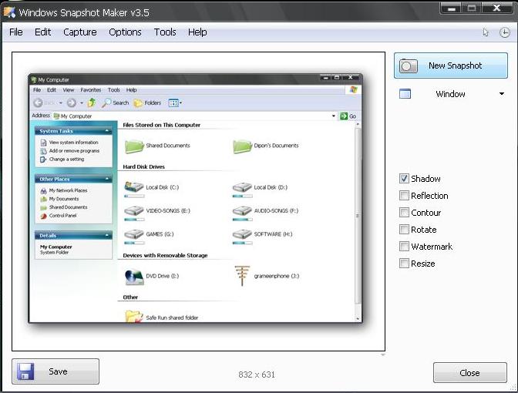The height and width of the screenshot is (393, 518).
Task: Select DVD Drive (I:) icon
Action: pyautogui.click(x=134, y=277)
